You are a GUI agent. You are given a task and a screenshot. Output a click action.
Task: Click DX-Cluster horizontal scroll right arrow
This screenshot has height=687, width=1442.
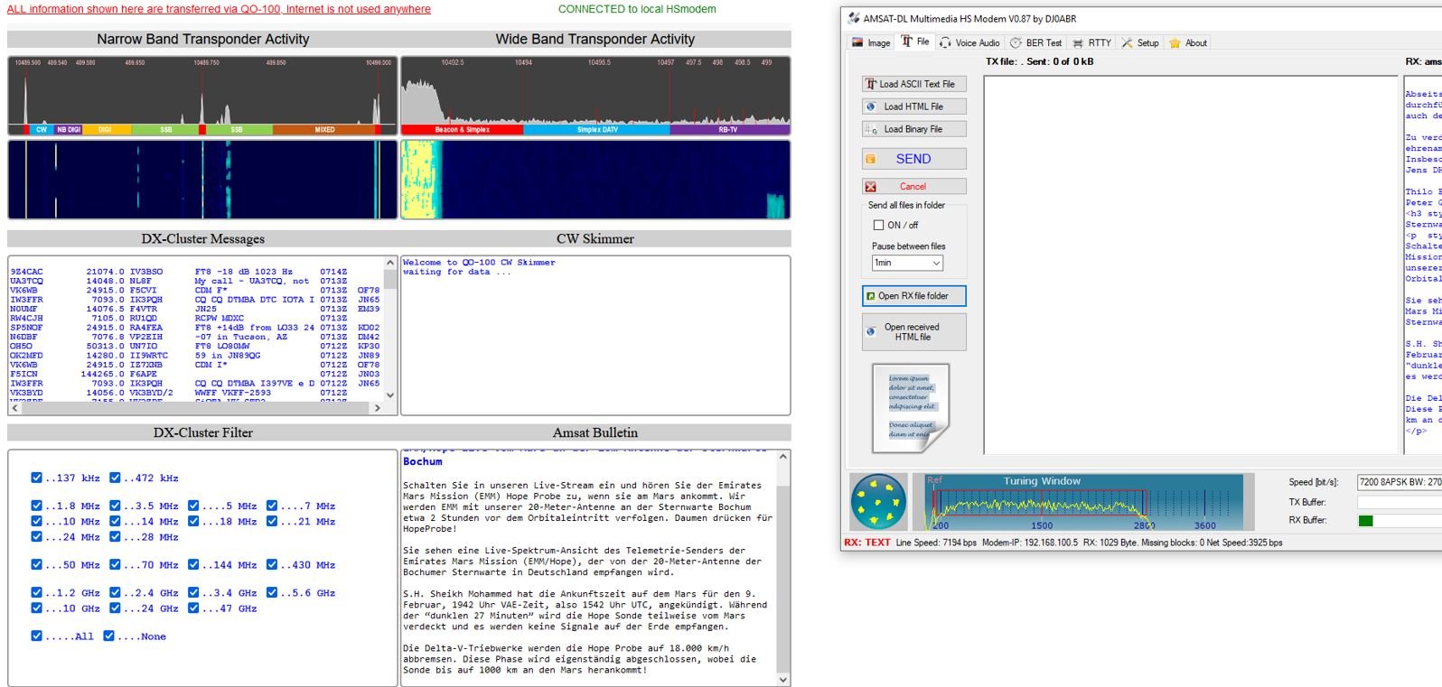378,408
